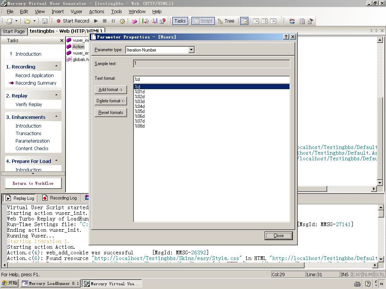386x289 pixels.
Task: Open Verify Replay task link
Action: tap(29, 105)
